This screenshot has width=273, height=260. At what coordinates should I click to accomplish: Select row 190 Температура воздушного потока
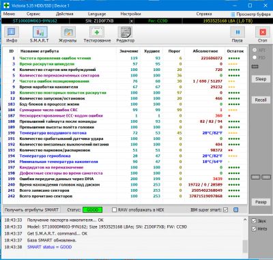tap(125, 133)
